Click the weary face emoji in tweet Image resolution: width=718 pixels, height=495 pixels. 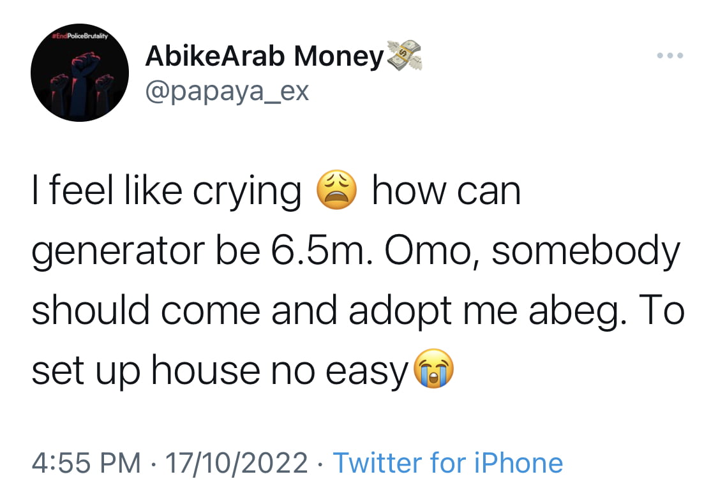pos(336,190)
